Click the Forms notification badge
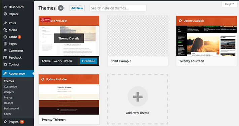 click(20, 37)
